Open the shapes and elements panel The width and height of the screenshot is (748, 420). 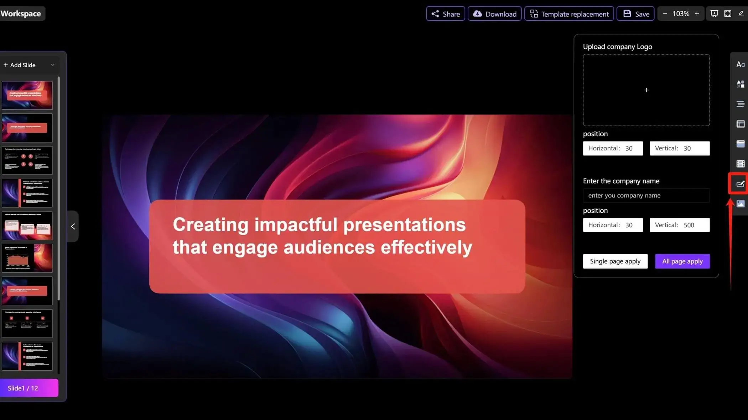[x=741, y=84]
